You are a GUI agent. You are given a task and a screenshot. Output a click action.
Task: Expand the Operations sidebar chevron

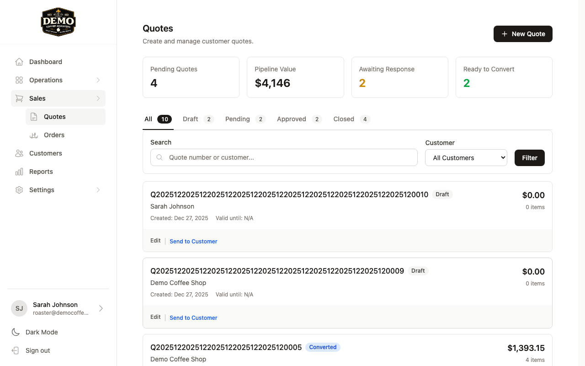97,80
